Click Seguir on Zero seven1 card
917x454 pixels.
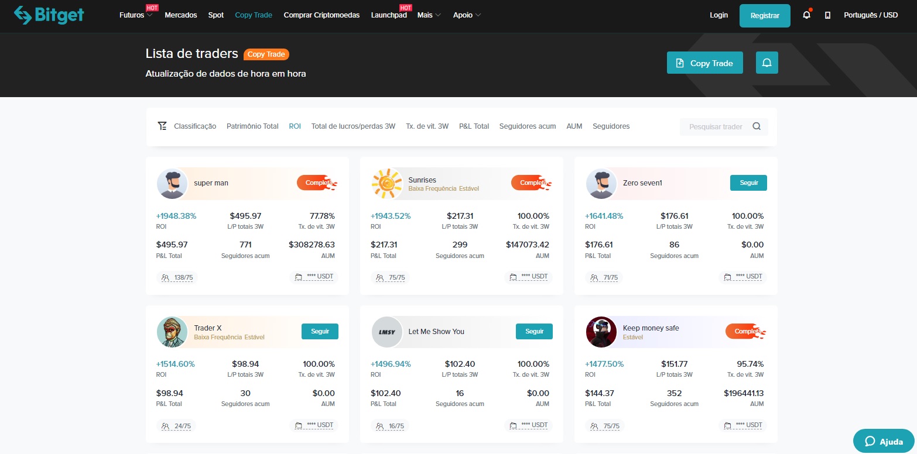(748, 183)
